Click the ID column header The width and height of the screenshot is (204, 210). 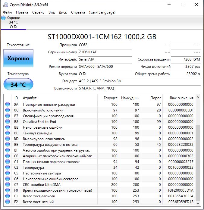point(16,98)
